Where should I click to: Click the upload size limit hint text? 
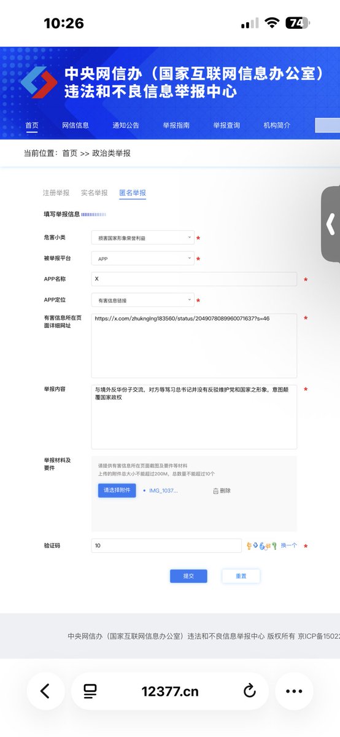click(156, 474)
